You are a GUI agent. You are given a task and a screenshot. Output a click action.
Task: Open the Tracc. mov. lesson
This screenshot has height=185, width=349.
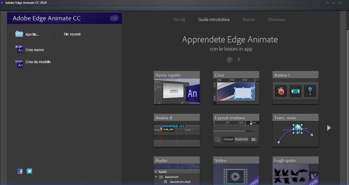click(x=295, y=130)
